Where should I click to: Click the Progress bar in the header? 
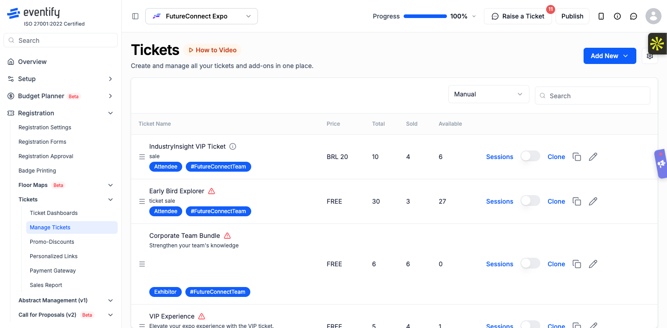(425, 16)
